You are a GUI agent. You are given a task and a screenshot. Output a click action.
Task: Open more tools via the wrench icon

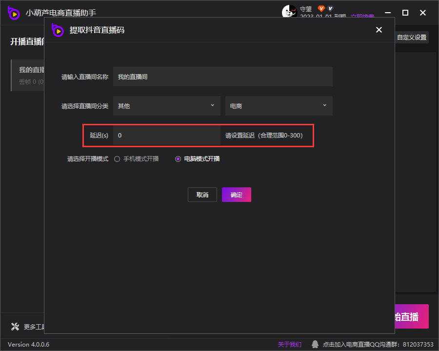click(15, 327)
